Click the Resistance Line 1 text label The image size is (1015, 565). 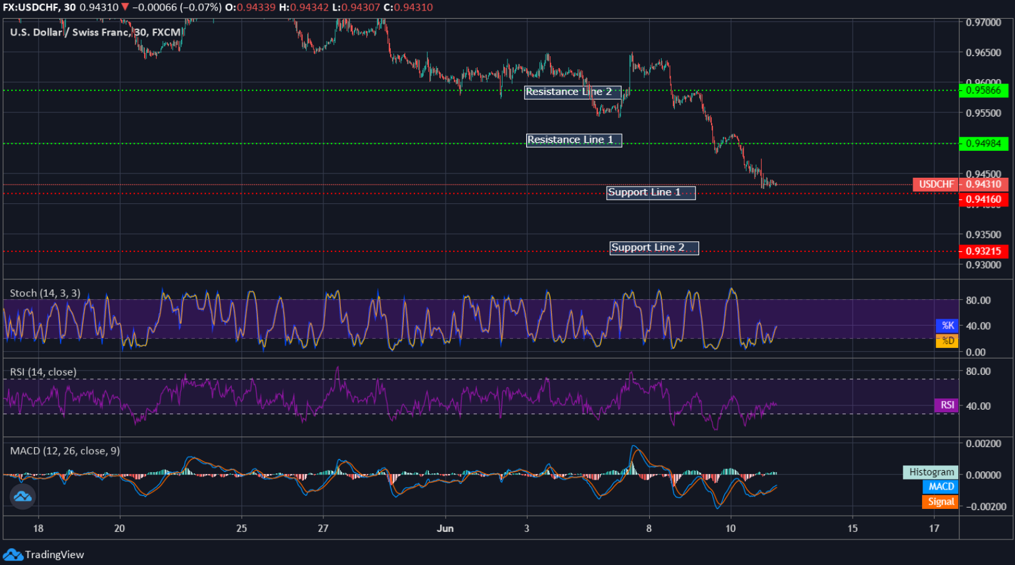click(x=574, y=140)
